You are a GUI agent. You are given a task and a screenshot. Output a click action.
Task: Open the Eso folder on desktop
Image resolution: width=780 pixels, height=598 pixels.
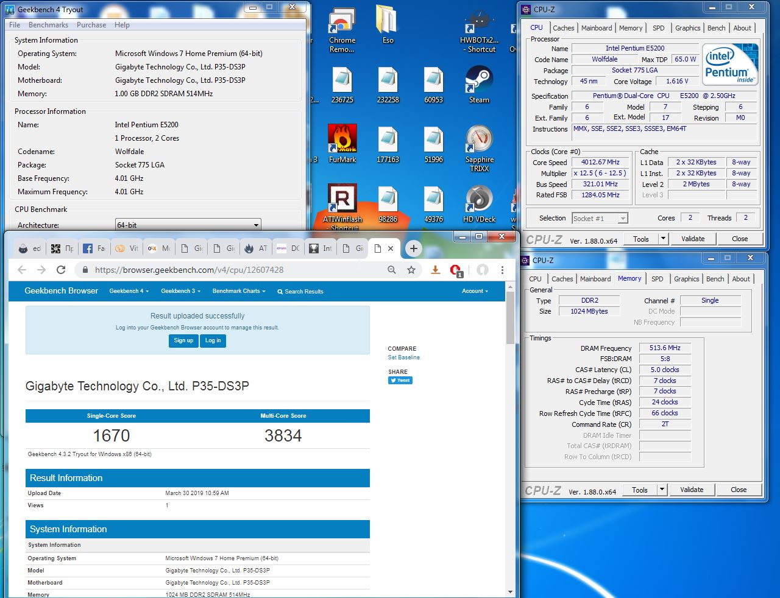tap(388, 26)
